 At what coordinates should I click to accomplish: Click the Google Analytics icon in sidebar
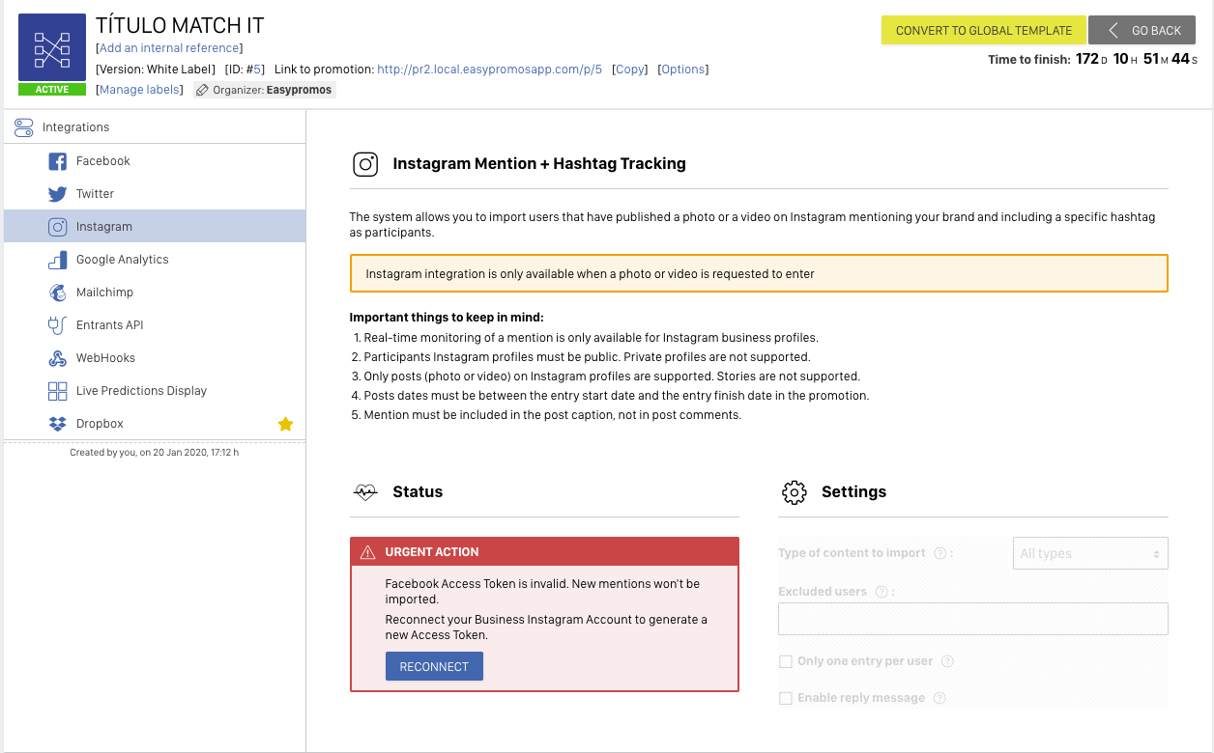58,260
